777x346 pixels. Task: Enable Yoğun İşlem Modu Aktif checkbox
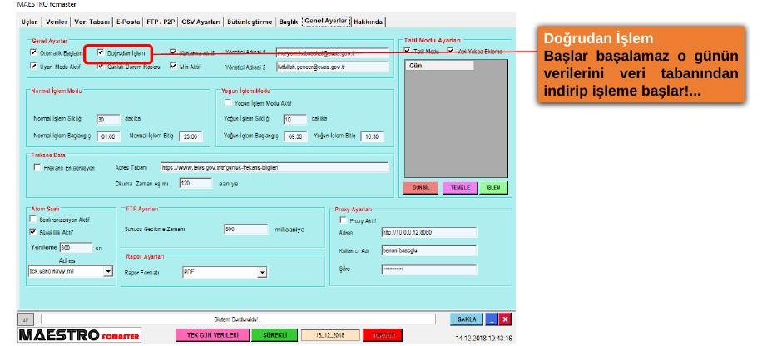pos(228,102)
